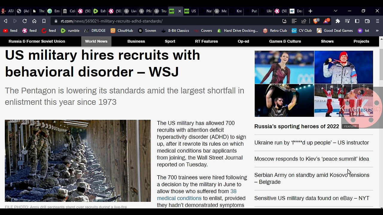Screen dimensions: 383x215
Task: Go back to the previous page
Action: coord(5,21)
